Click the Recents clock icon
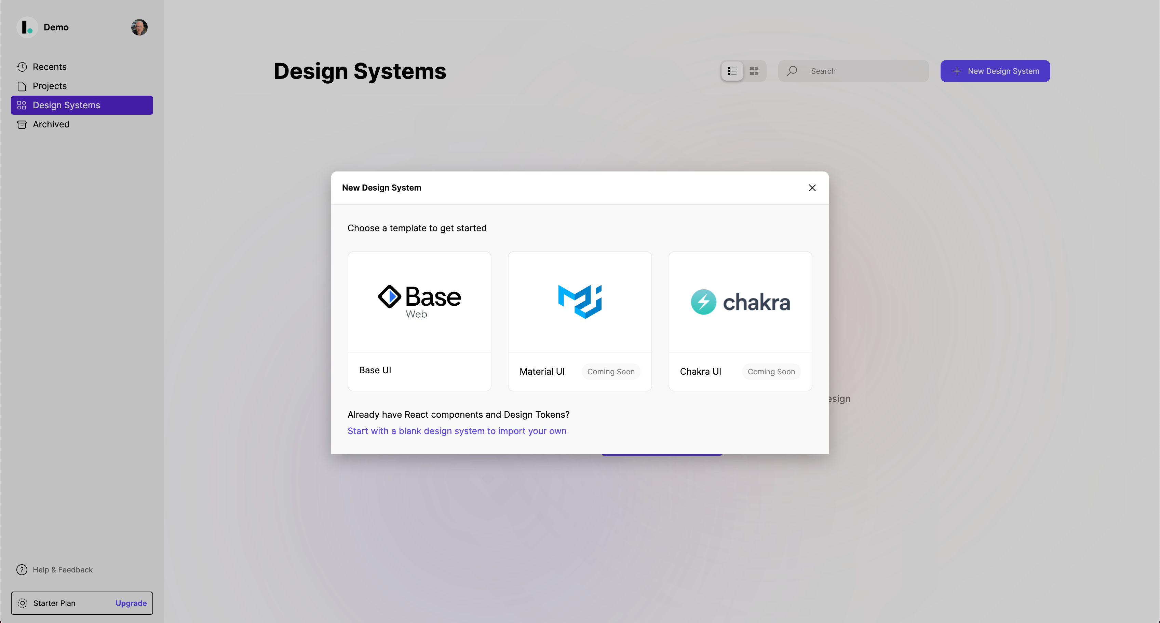The width and height of the screenshot is (1160, 623). 22,67
